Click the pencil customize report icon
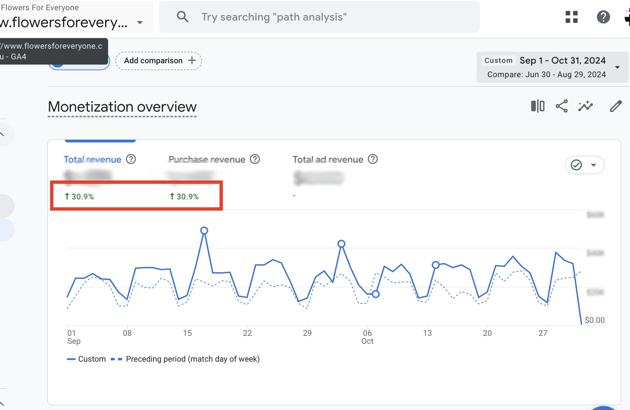The image size is (630, 410). coord(615,106)
